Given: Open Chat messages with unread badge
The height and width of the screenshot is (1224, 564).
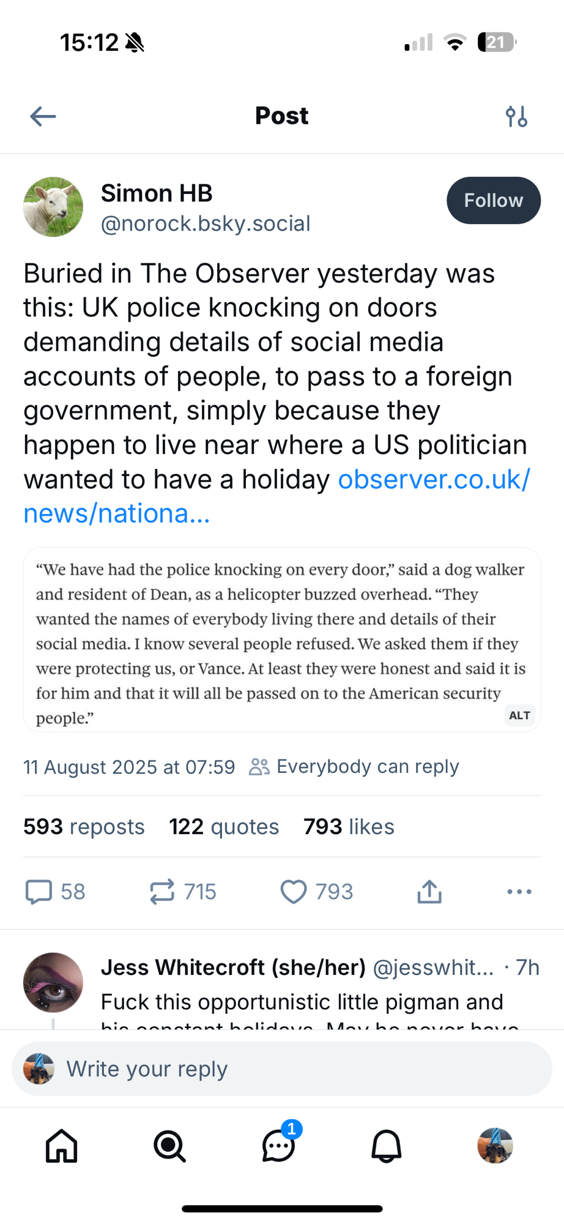Looking at the screenshot, I should (x=279, y=1146).
